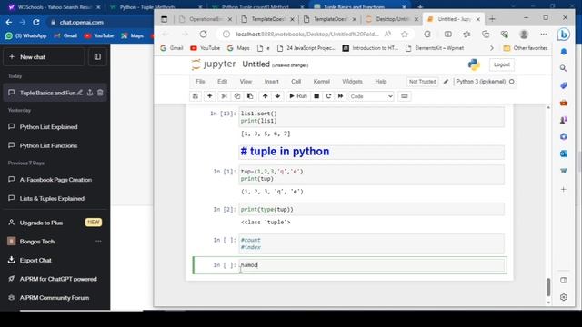Move selected cell up arrow
The image size is (582, 327).
pos(265,96)
